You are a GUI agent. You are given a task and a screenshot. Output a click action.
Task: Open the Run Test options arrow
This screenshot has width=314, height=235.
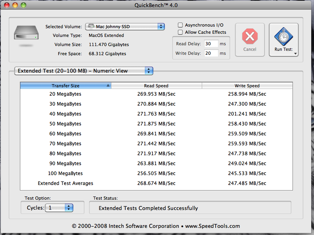[x=295, y=54]
